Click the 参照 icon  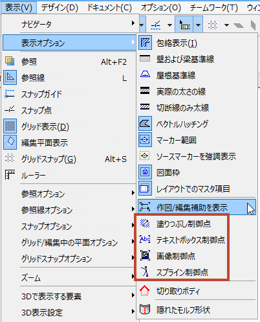click(10, 61)
